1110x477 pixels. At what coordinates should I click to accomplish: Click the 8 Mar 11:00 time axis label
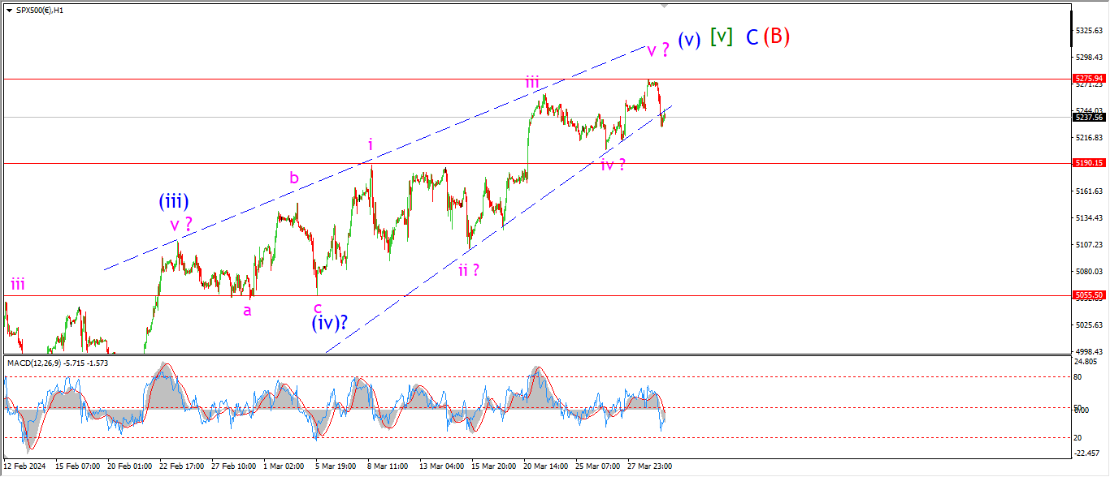tap(387, 466)
